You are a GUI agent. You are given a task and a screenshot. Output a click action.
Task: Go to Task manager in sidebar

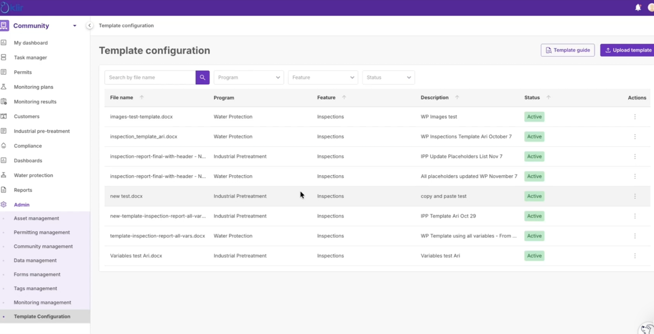(x=30, y=58)
